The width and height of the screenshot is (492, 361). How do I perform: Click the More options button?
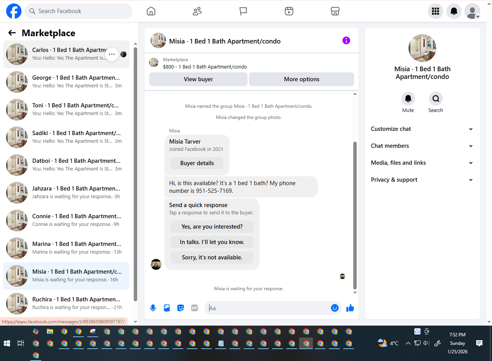302,79
